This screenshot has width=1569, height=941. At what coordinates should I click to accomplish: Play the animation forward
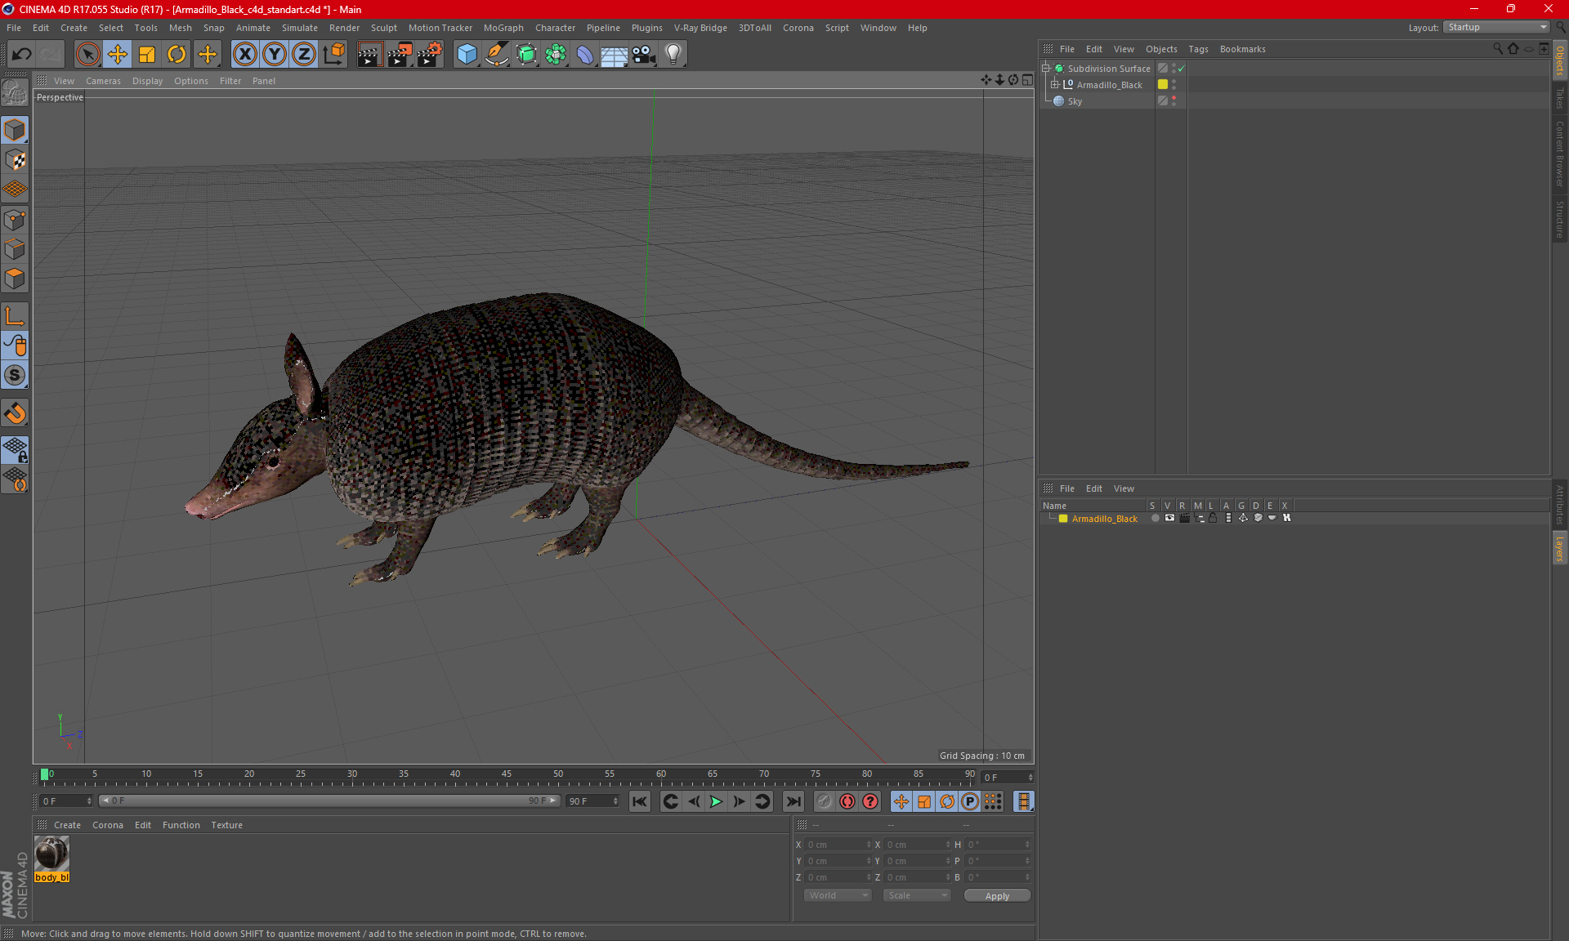716,801
